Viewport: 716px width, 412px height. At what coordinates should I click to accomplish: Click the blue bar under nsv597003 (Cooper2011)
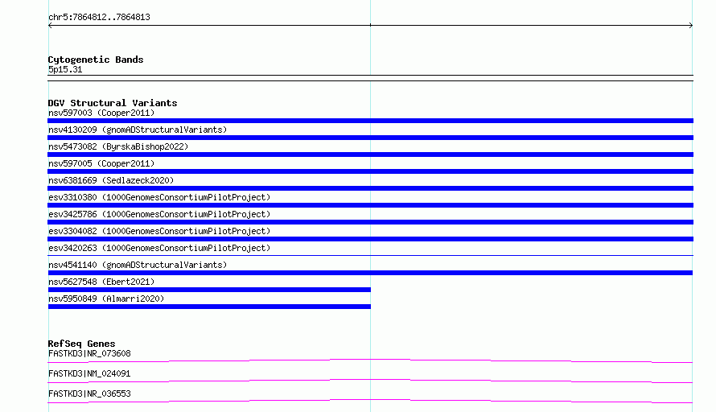tap(370, 121)
